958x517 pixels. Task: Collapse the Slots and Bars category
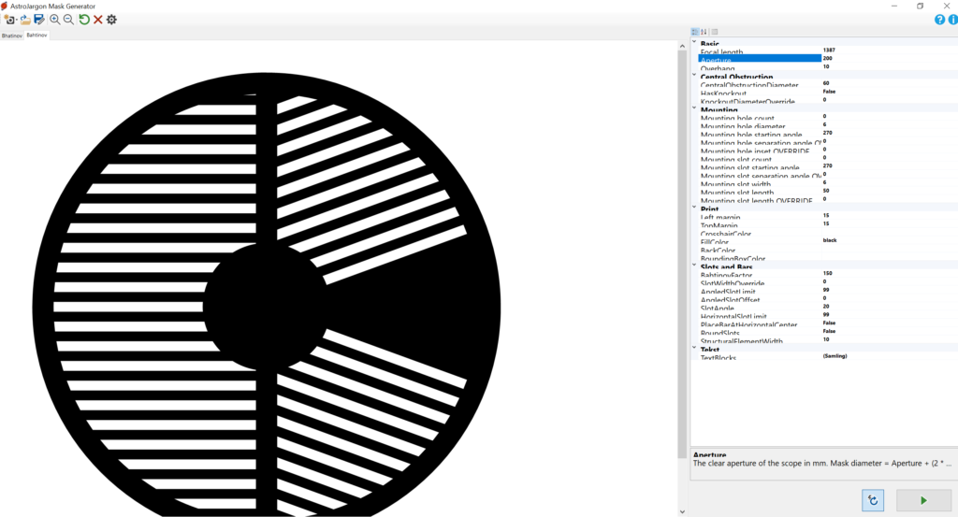click(694, 266)
